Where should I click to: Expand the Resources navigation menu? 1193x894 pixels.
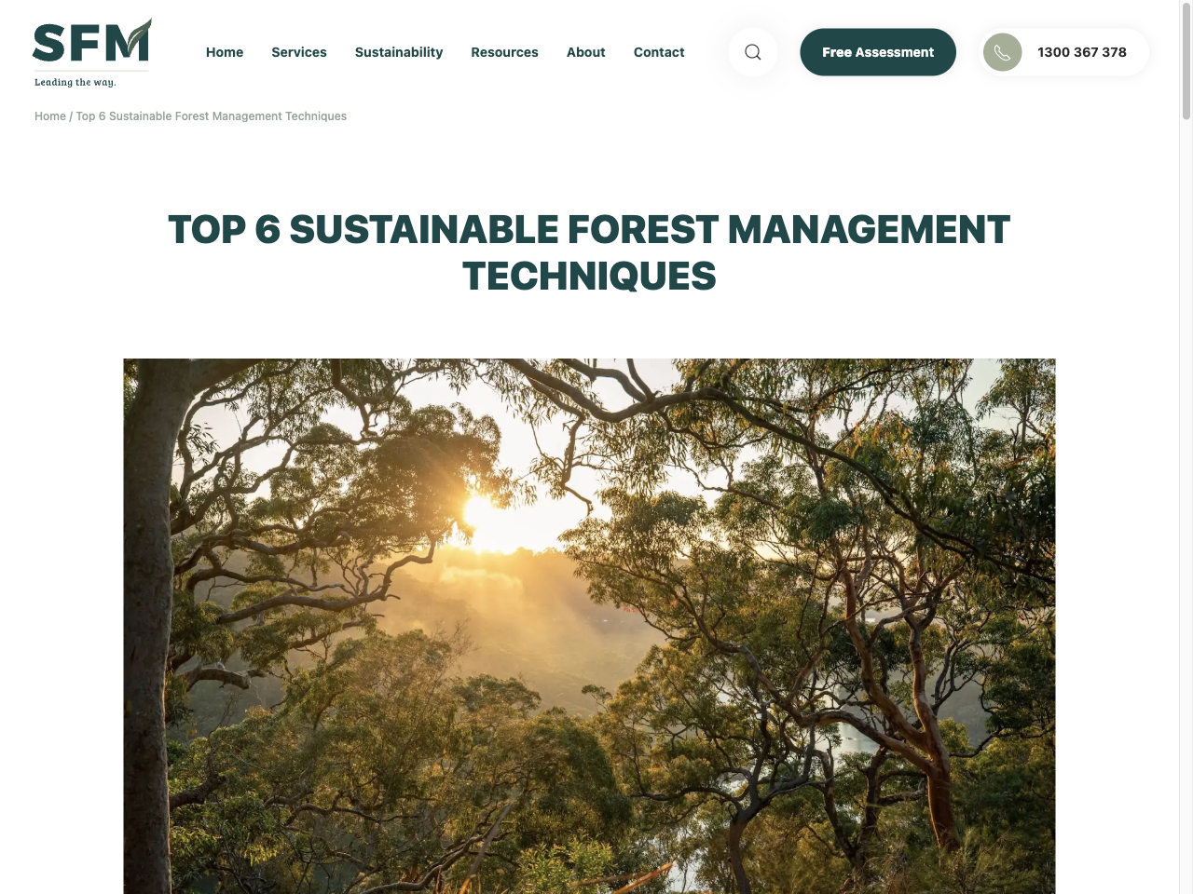click(504, 52)
